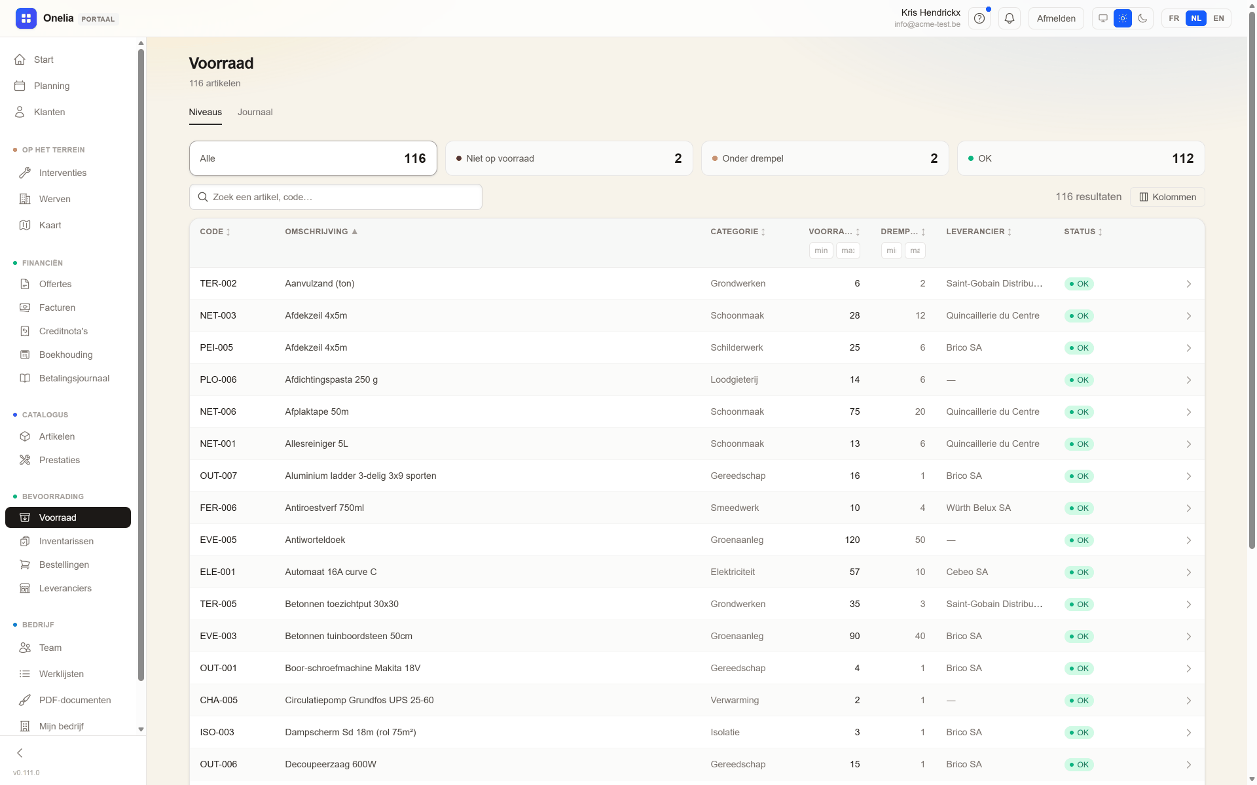1257x785 pixels.
Task: Click the Afmelden button
Action: (1056, 18)
